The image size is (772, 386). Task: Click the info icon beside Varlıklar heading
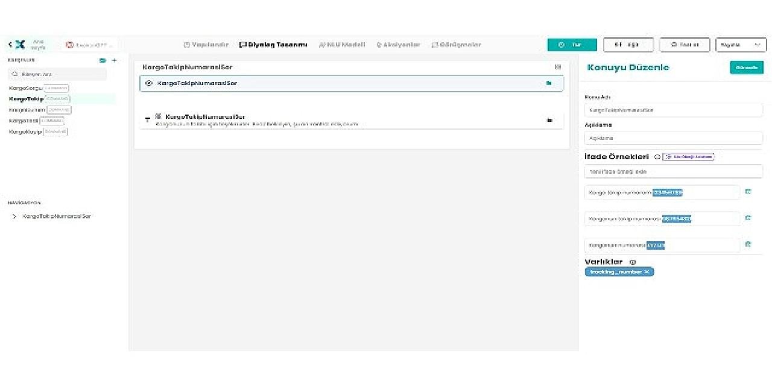(633, 262)
